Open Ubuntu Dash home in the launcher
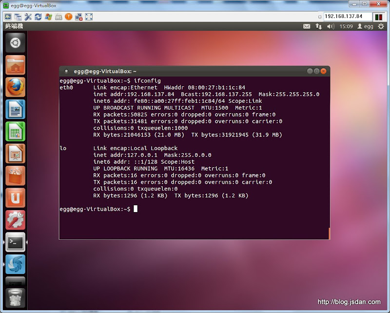Viewport: 390px width, 313px height. [15, 42]
